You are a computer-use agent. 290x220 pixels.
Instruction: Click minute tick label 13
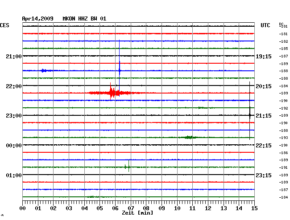point(224,208)
